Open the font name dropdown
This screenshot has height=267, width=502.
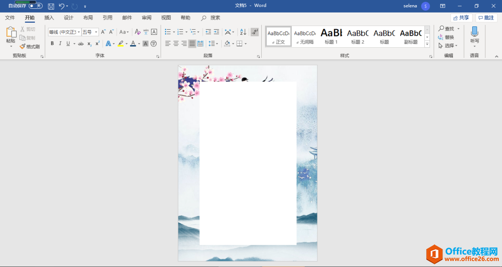pos(65,32)
